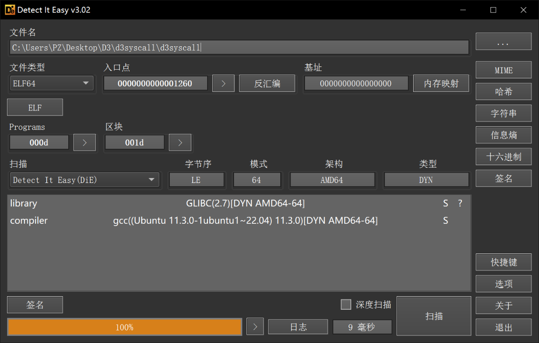Click the 'compiler' label in results
This screenshot has height=343, width=539.
[29, 221]
